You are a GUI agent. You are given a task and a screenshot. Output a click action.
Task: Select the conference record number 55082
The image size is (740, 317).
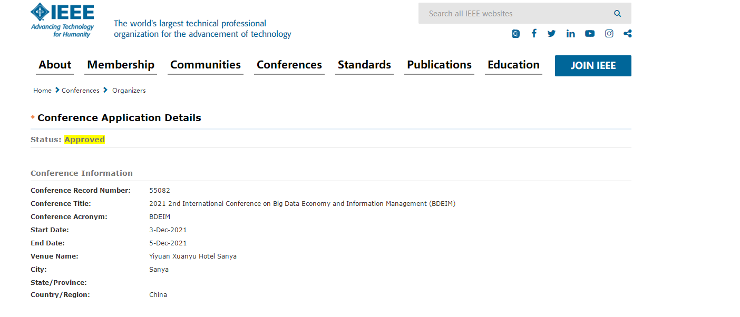[160, 191]
